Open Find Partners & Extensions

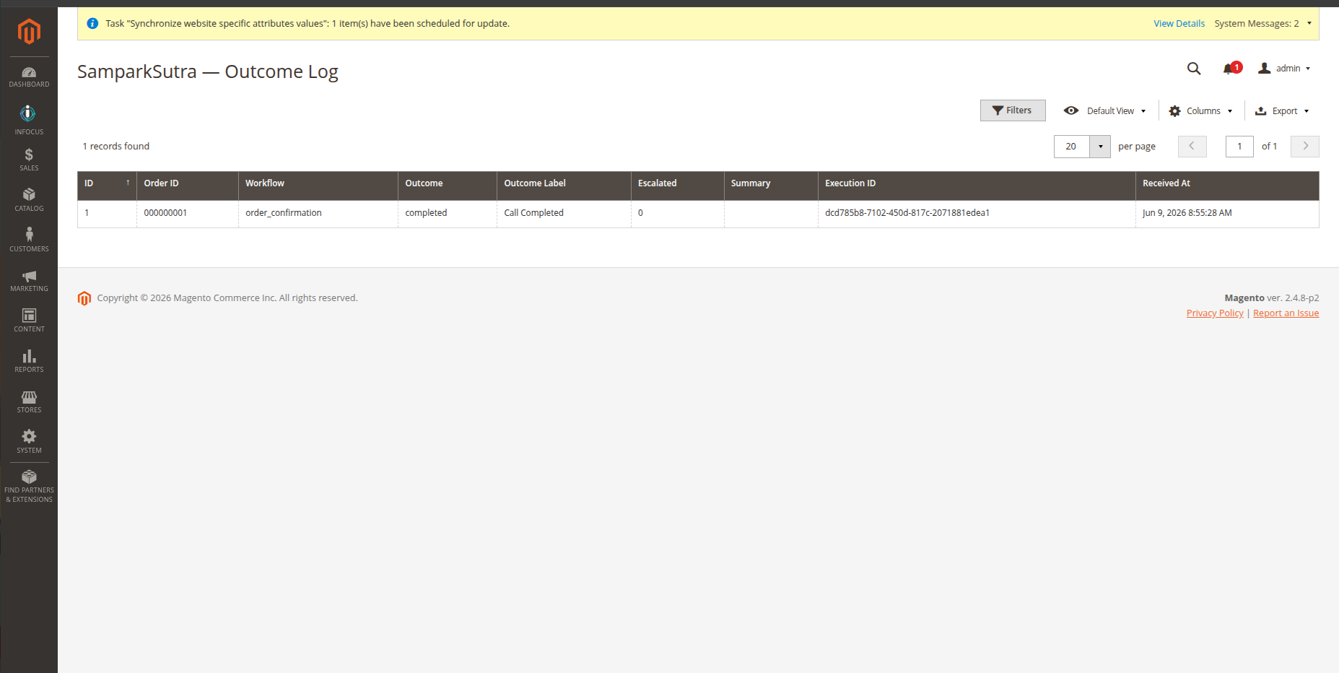coord(29,486)
